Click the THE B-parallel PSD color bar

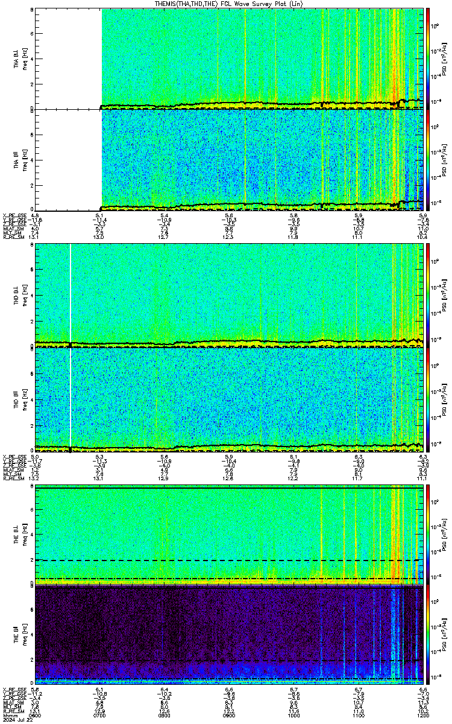click(428, 635)
